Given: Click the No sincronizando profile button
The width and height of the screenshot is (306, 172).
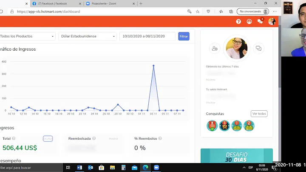Looking at the screenshot, I should 253,11.
